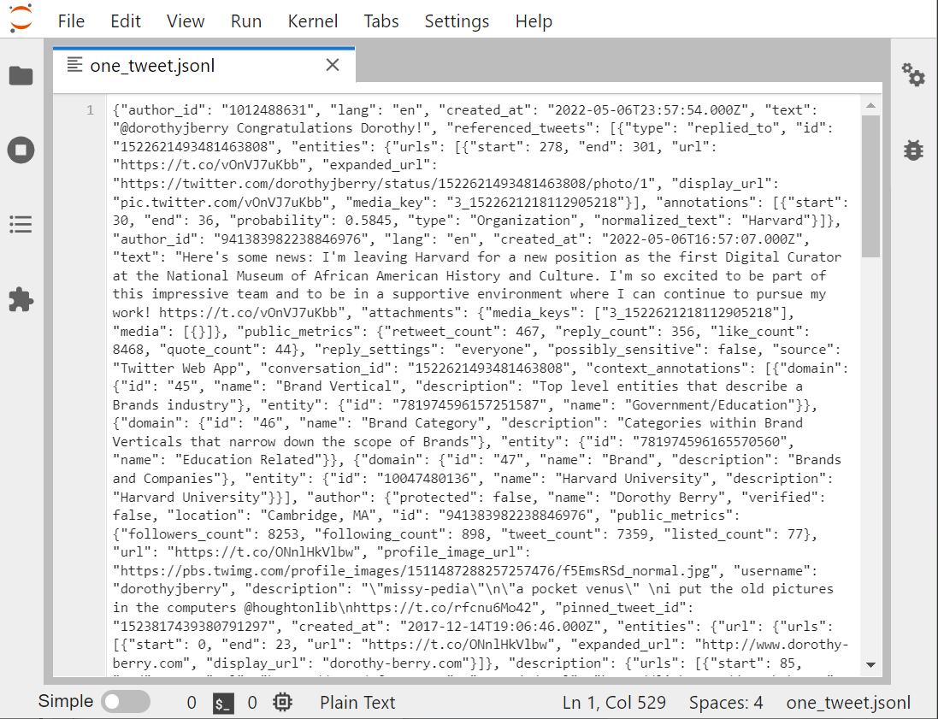Image resolution: width=938 pixels, height=719 pixels.
Task: Open the File Browser sidebar folder icon
Action: click(x=21, y=76)
